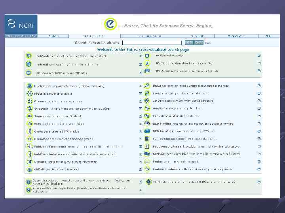Click the GO search button
Screen dimensions: 285x213
pos(189,43)
